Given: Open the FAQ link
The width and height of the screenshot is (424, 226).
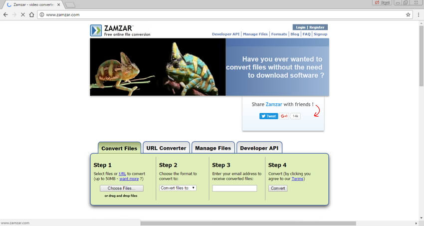Looking at the screenshot, I should (x=306, y=34).
